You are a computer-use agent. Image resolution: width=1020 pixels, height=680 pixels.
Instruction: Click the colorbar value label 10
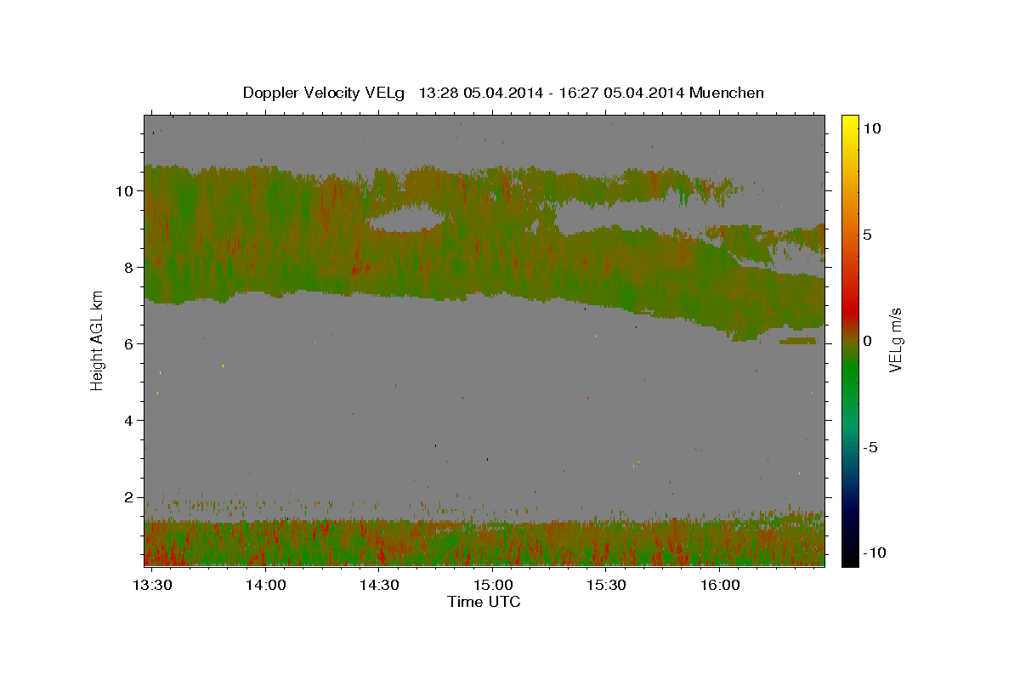click(x=871, y=127)
